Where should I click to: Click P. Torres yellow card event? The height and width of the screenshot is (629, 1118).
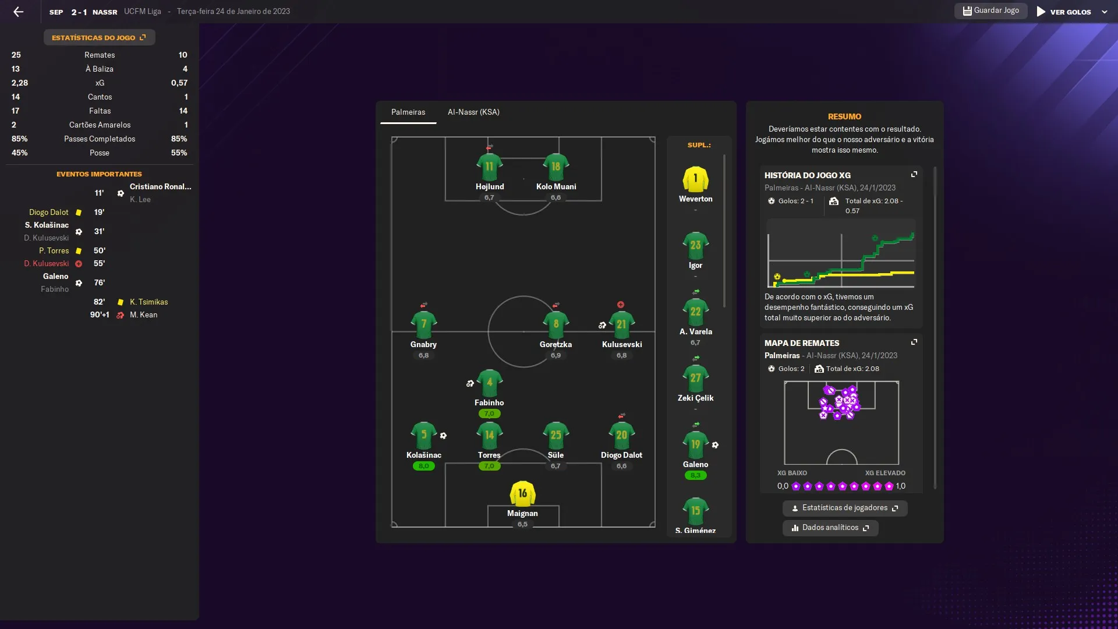pyautogui.click(x=72, y=251)
